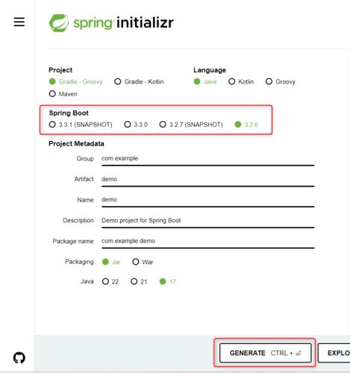Select Java version 21
350x373 pixels.
(x=139, y=281)
